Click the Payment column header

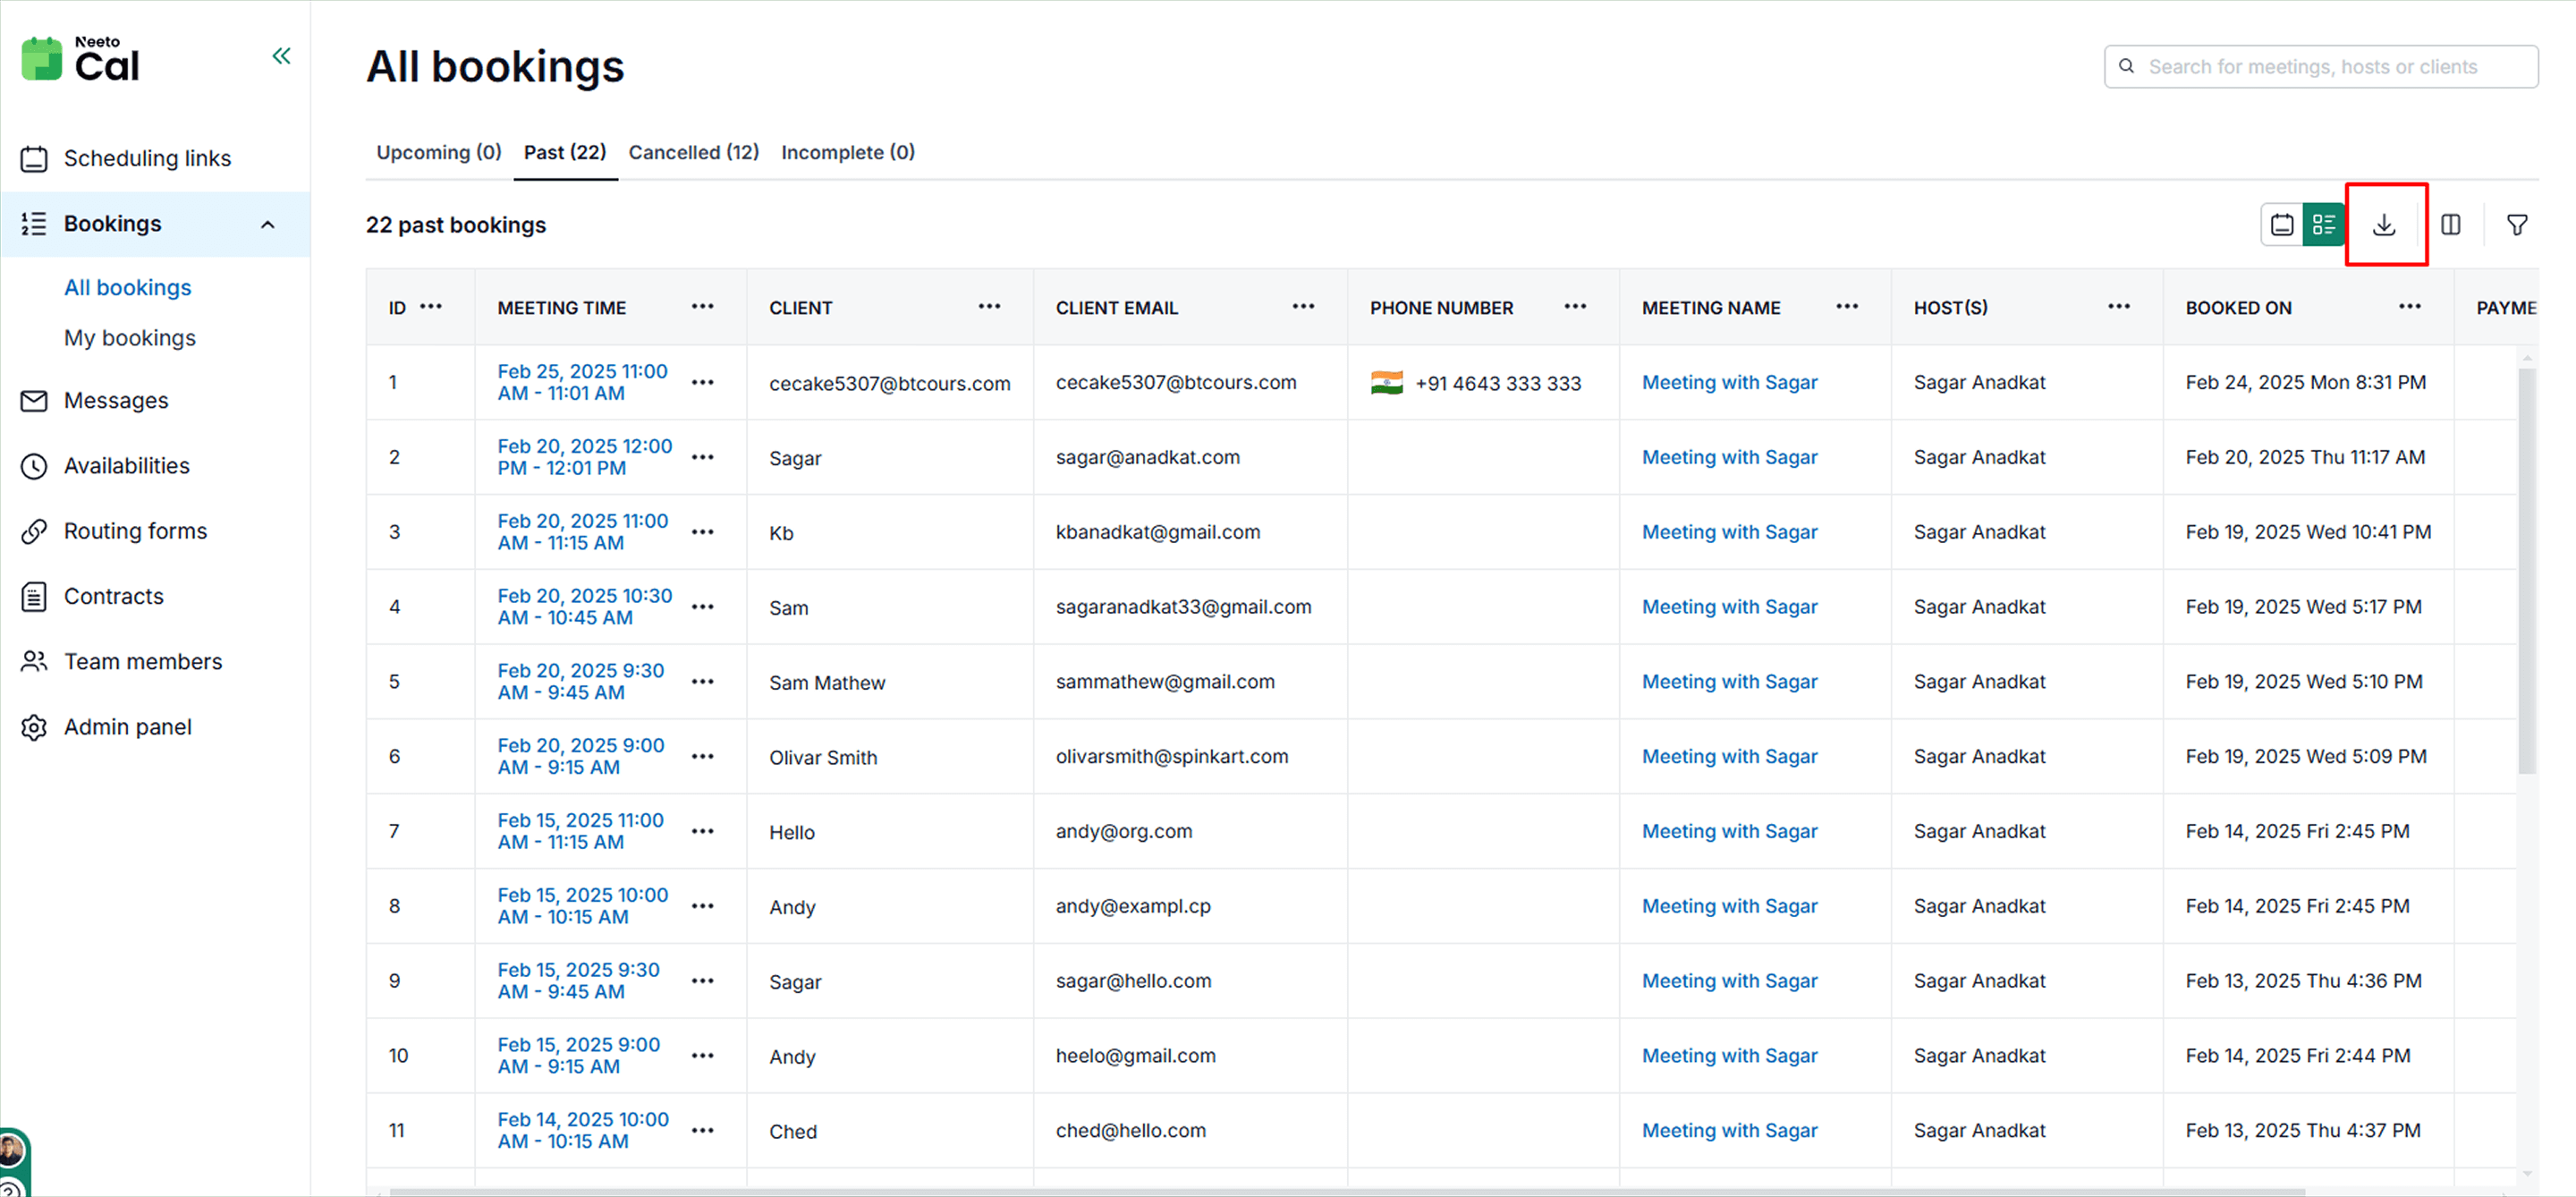(x=2506, y=308)
